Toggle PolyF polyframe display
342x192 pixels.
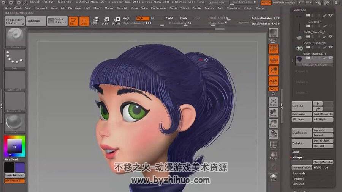273,145
